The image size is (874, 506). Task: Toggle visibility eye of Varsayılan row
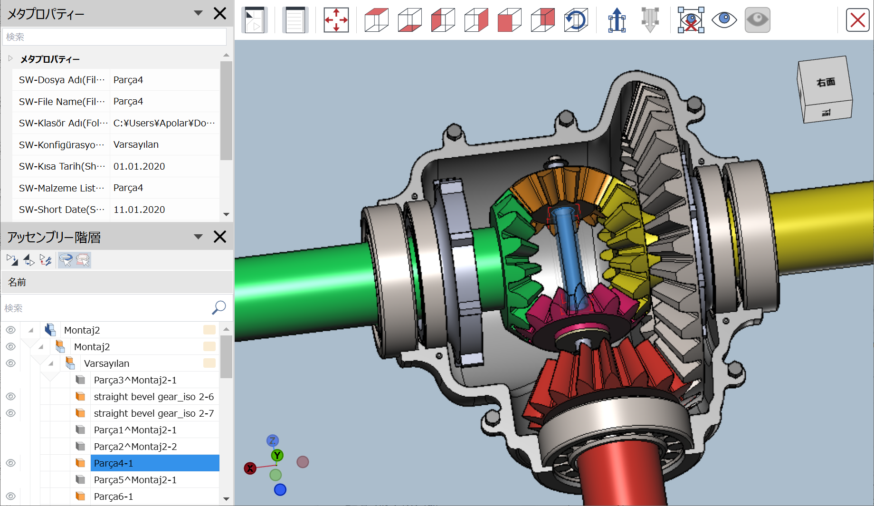(10, 363)
